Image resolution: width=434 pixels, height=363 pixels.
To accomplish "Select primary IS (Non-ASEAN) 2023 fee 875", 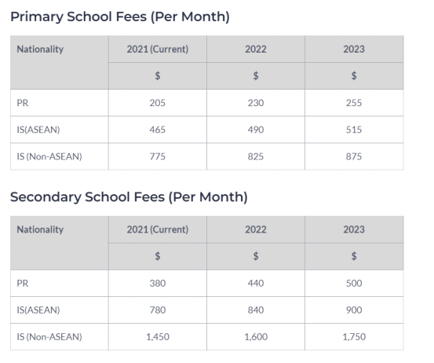I will (x=354, y=156).
